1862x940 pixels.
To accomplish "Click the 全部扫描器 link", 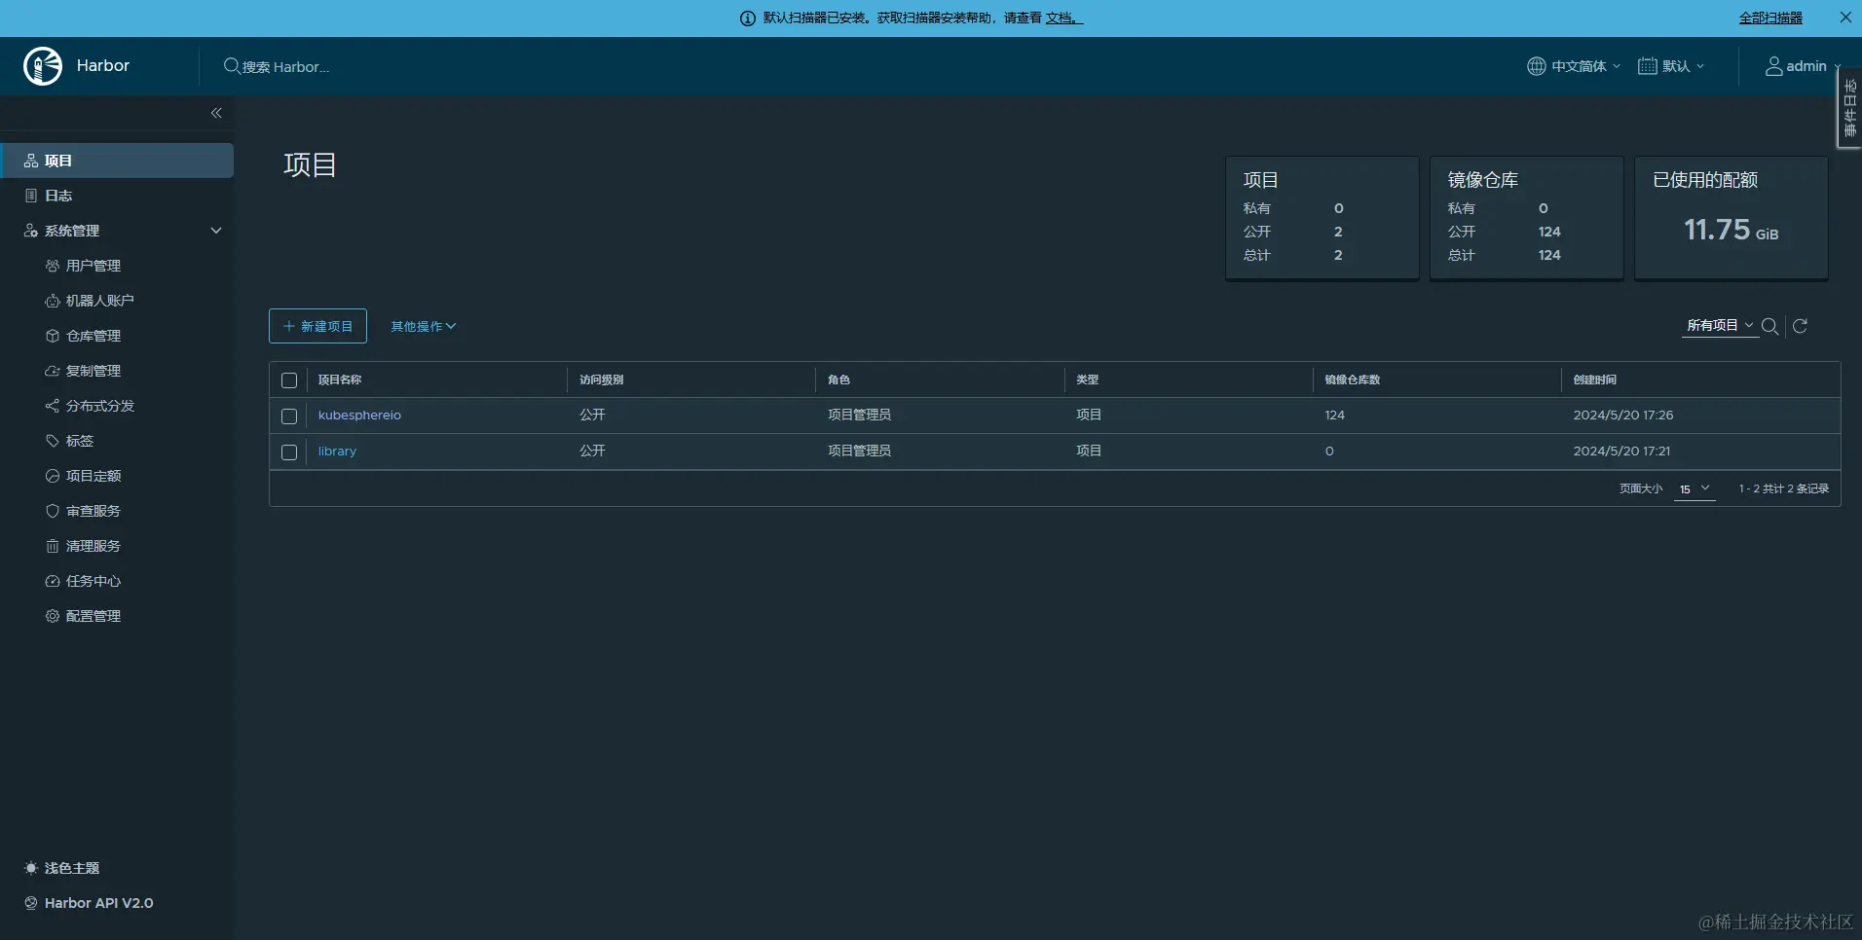I will 1770,18.
